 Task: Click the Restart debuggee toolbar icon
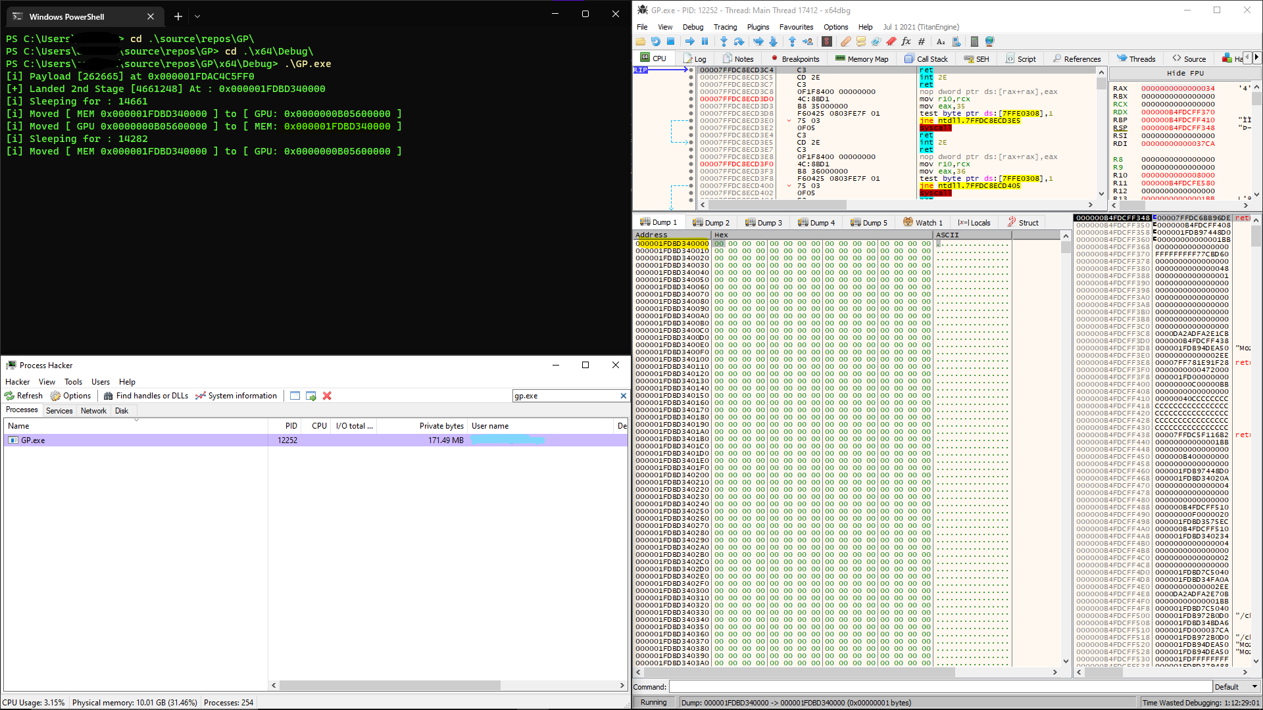pos(655,41)
